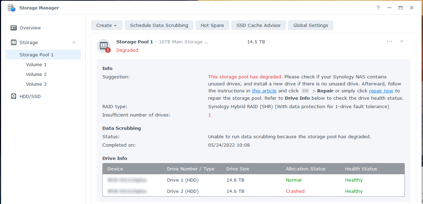Follow the 'this article' link
Screen dimensions: 423x204
(264, 91)
